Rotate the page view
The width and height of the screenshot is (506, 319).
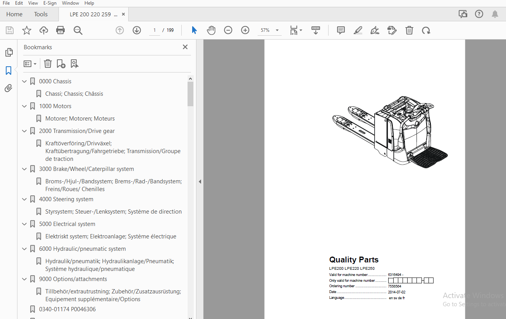(426, 30)
